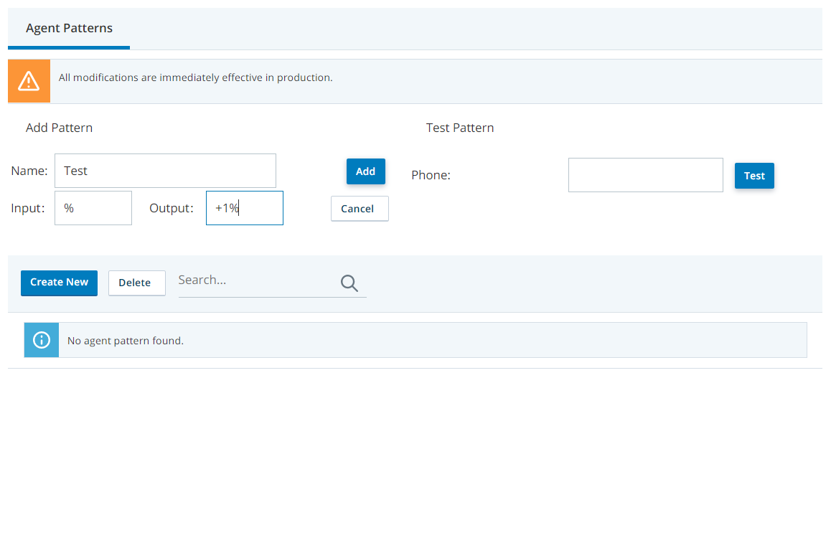Focus the Phone number field
The height and width of the screenshot is (553, 831).
pos(646,175)
